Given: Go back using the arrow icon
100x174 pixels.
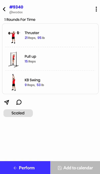Looking at the screenshot, I should point(4,9).
